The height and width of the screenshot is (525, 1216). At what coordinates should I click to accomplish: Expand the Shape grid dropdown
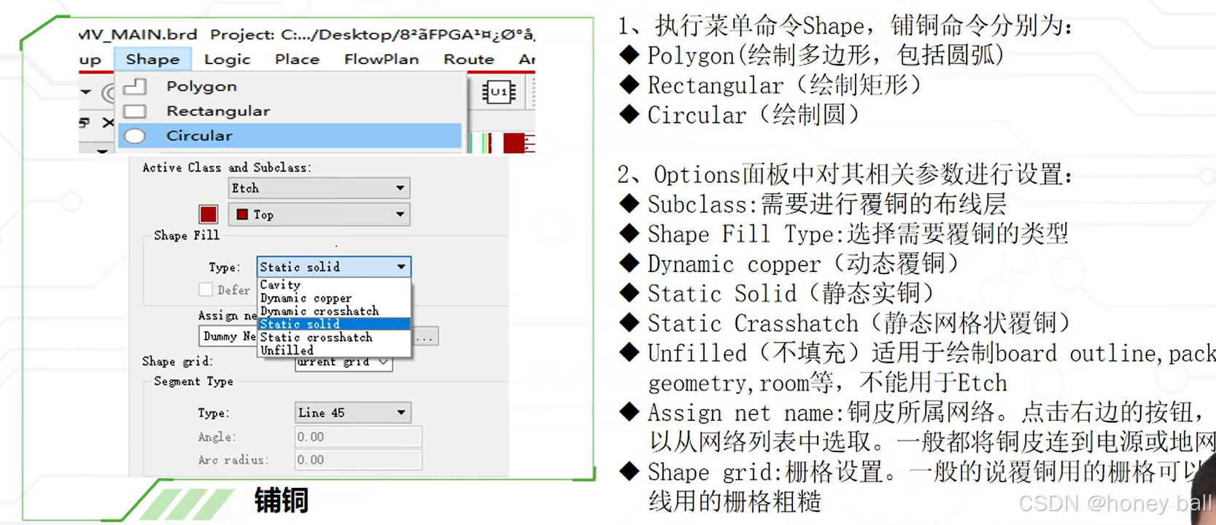[384, 362]
